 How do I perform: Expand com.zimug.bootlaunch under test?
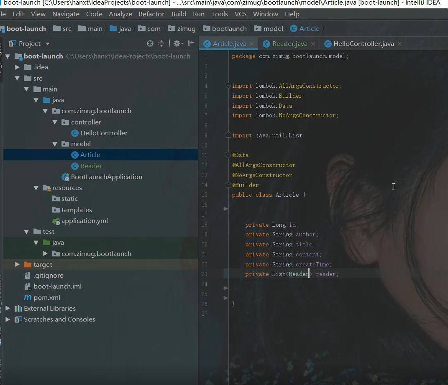coord(46,253)
